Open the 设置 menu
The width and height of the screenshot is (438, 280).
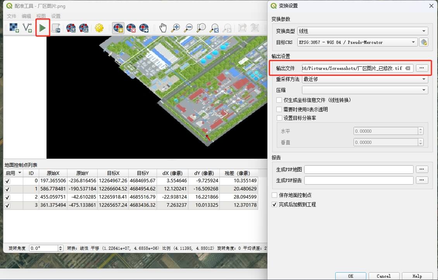[x=55, y=16]
